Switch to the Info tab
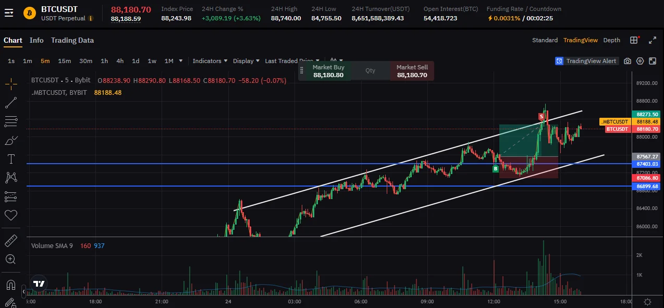This screenshot has height=308, width=664. pos(36,40)
